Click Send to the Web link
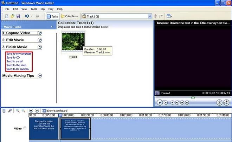Viewport: 232px width, 142px height. pos(16,65)
